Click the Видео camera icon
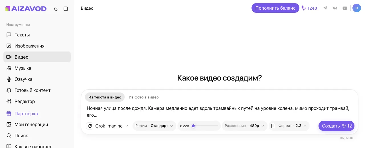This screenshot has width=365, height=148. 9,57
